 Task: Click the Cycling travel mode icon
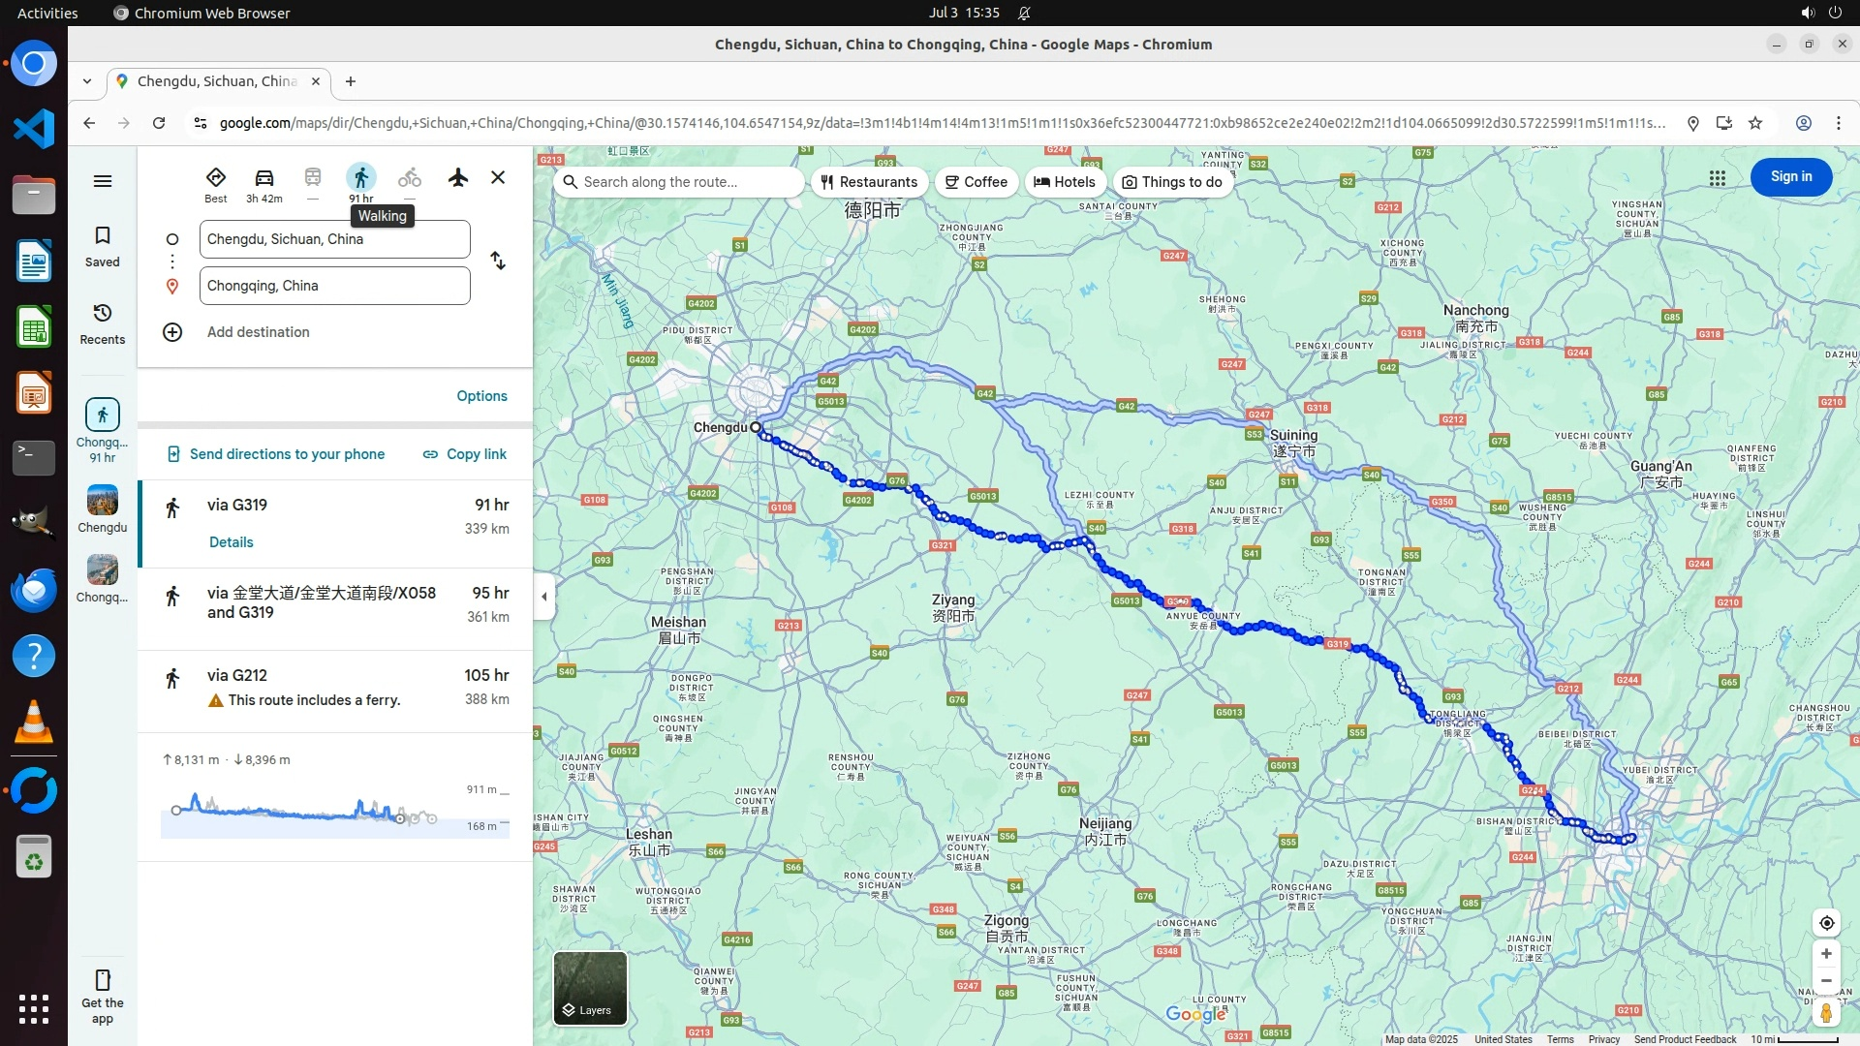409,177
